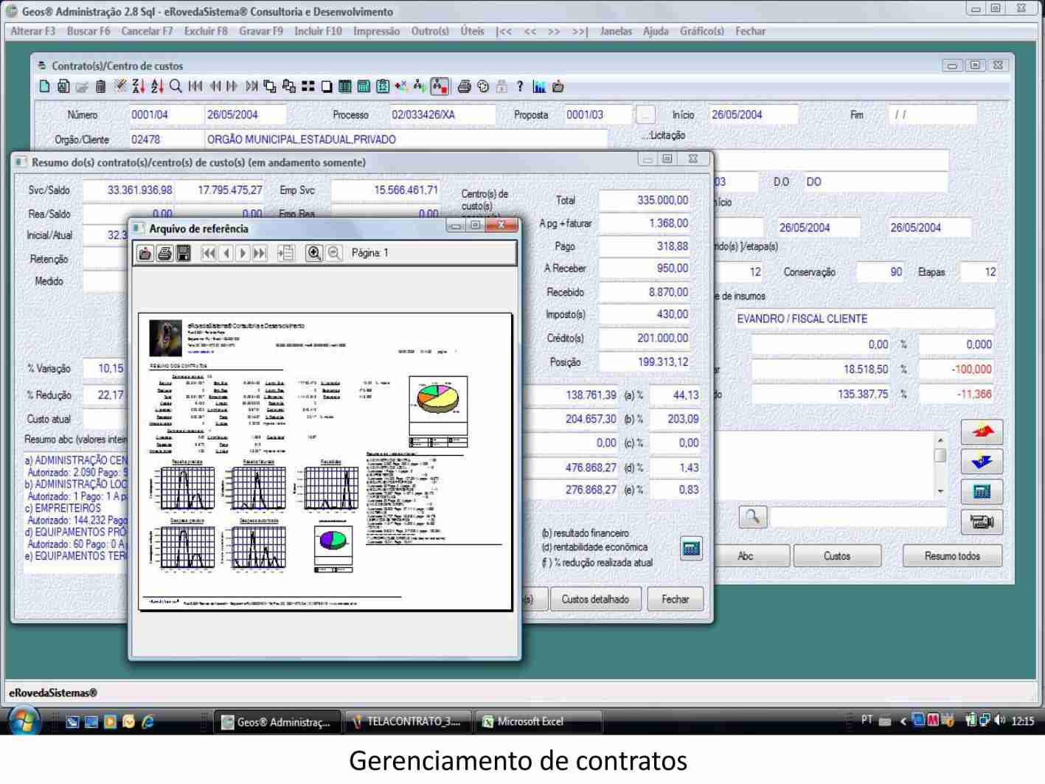
Task: Zoom in on the report preview
Action: tap(314, 253)
